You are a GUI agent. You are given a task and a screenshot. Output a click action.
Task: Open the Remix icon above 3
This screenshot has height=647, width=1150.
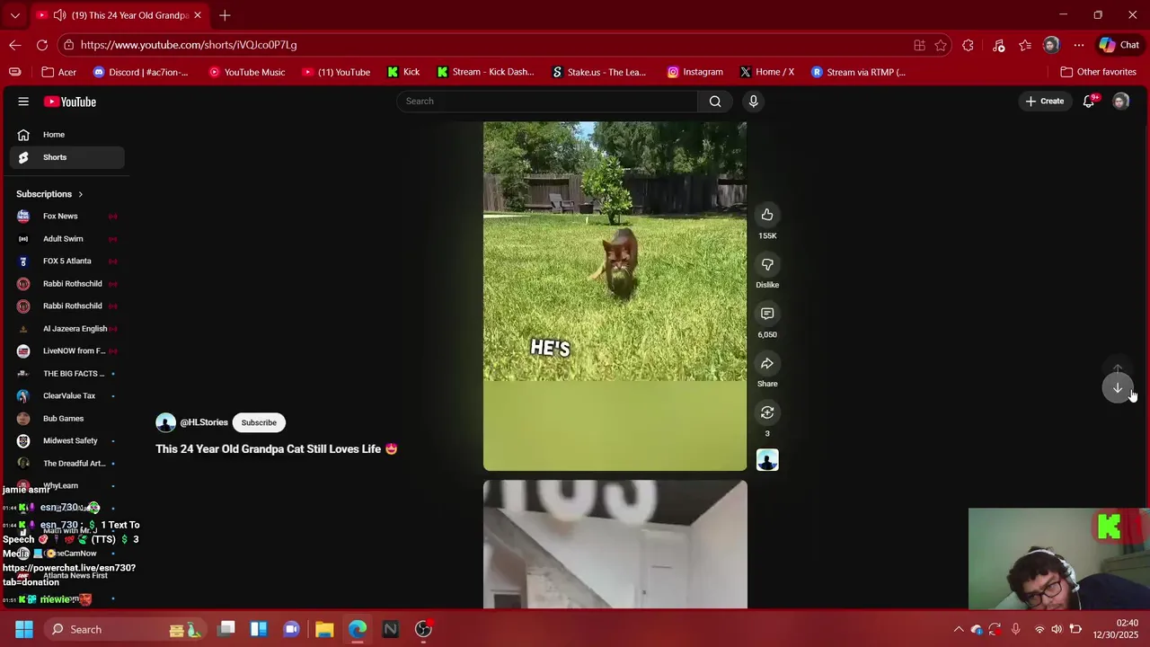[x=767, y=412]
